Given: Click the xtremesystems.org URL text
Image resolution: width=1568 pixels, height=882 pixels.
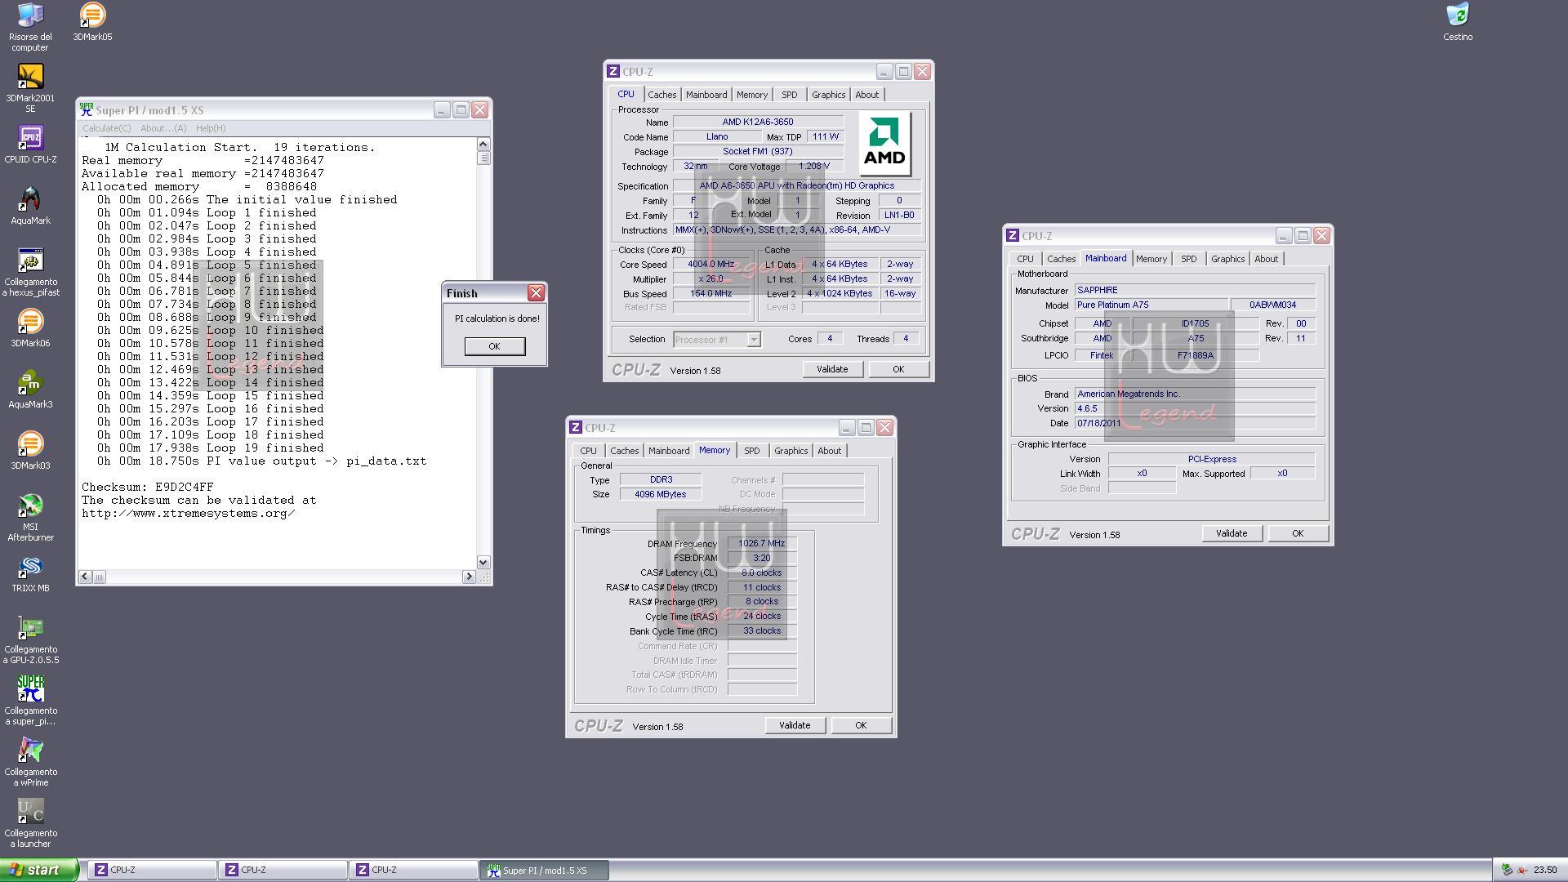Looking at the screenshot, I should pyautogui.click(x=188, y=514).
